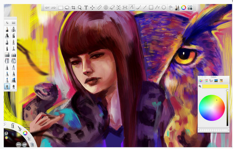Toggle the Ruler guide tool
This screenshot has height=149, width=233.
pos(99,7)
